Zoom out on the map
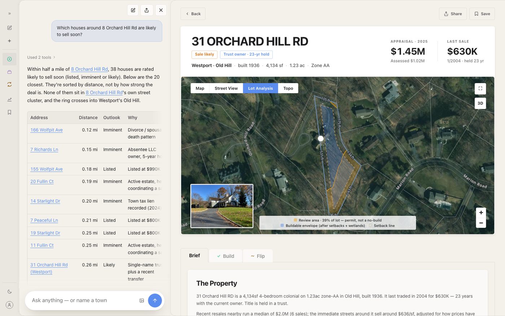505x316 pixels. coord(481,223)
